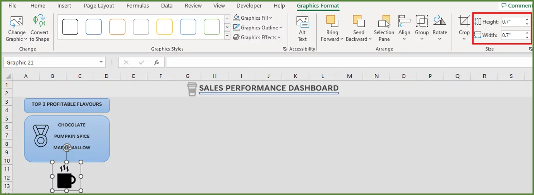Switch to the Home tab

[x=38, y=5]
